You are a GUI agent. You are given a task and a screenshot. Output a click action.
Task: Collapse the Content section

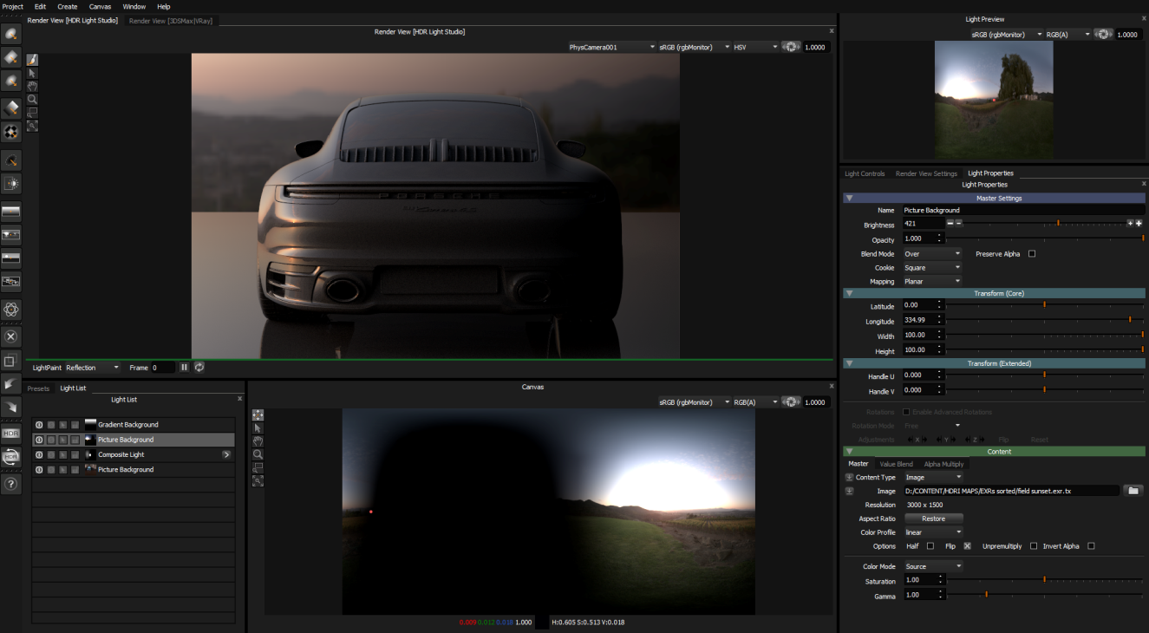(x=849, y=452)
